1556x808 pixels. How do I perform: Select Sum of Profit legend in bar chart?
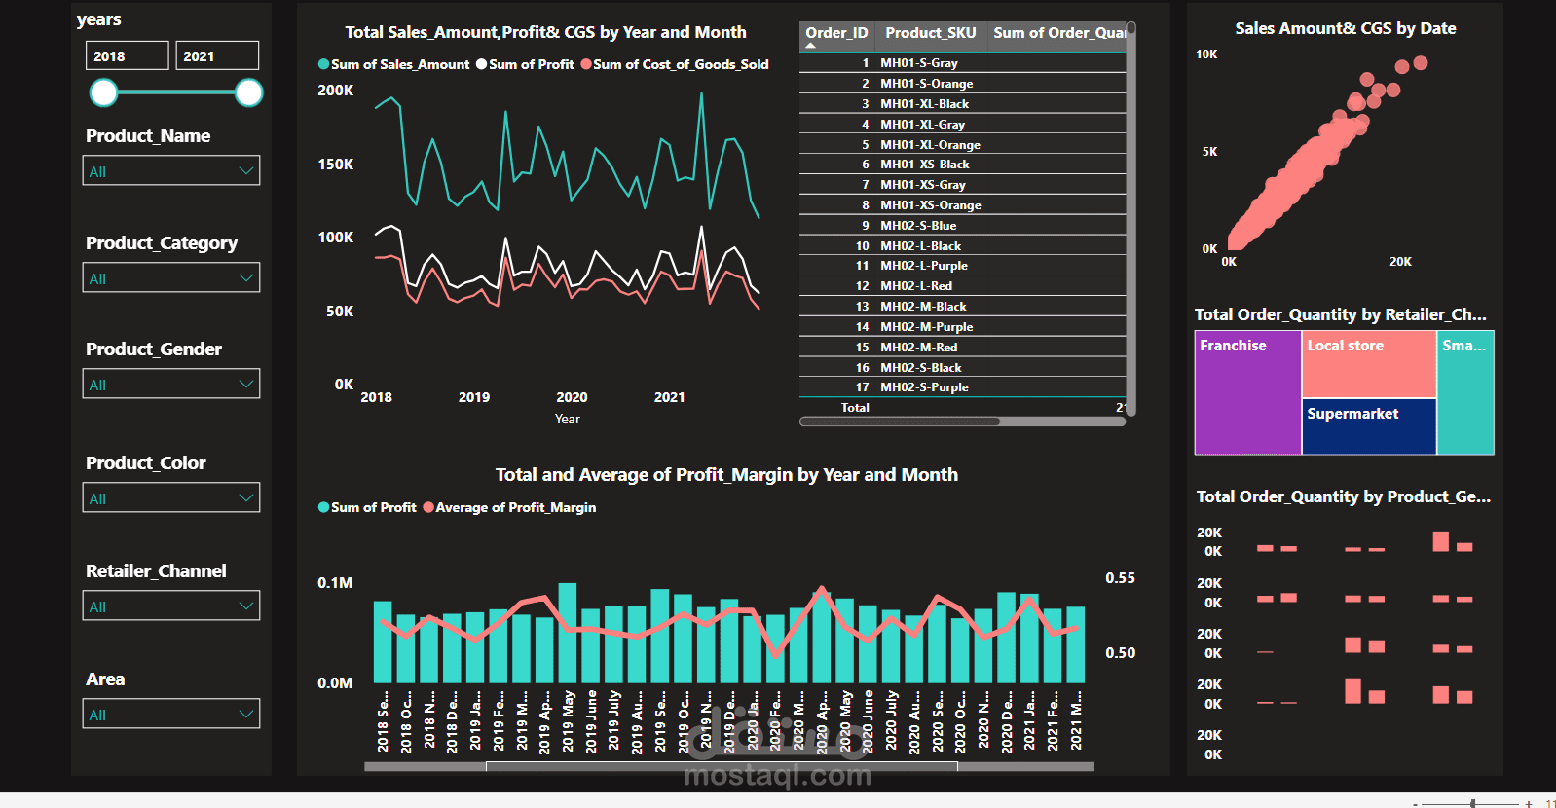tap(367, 507)
